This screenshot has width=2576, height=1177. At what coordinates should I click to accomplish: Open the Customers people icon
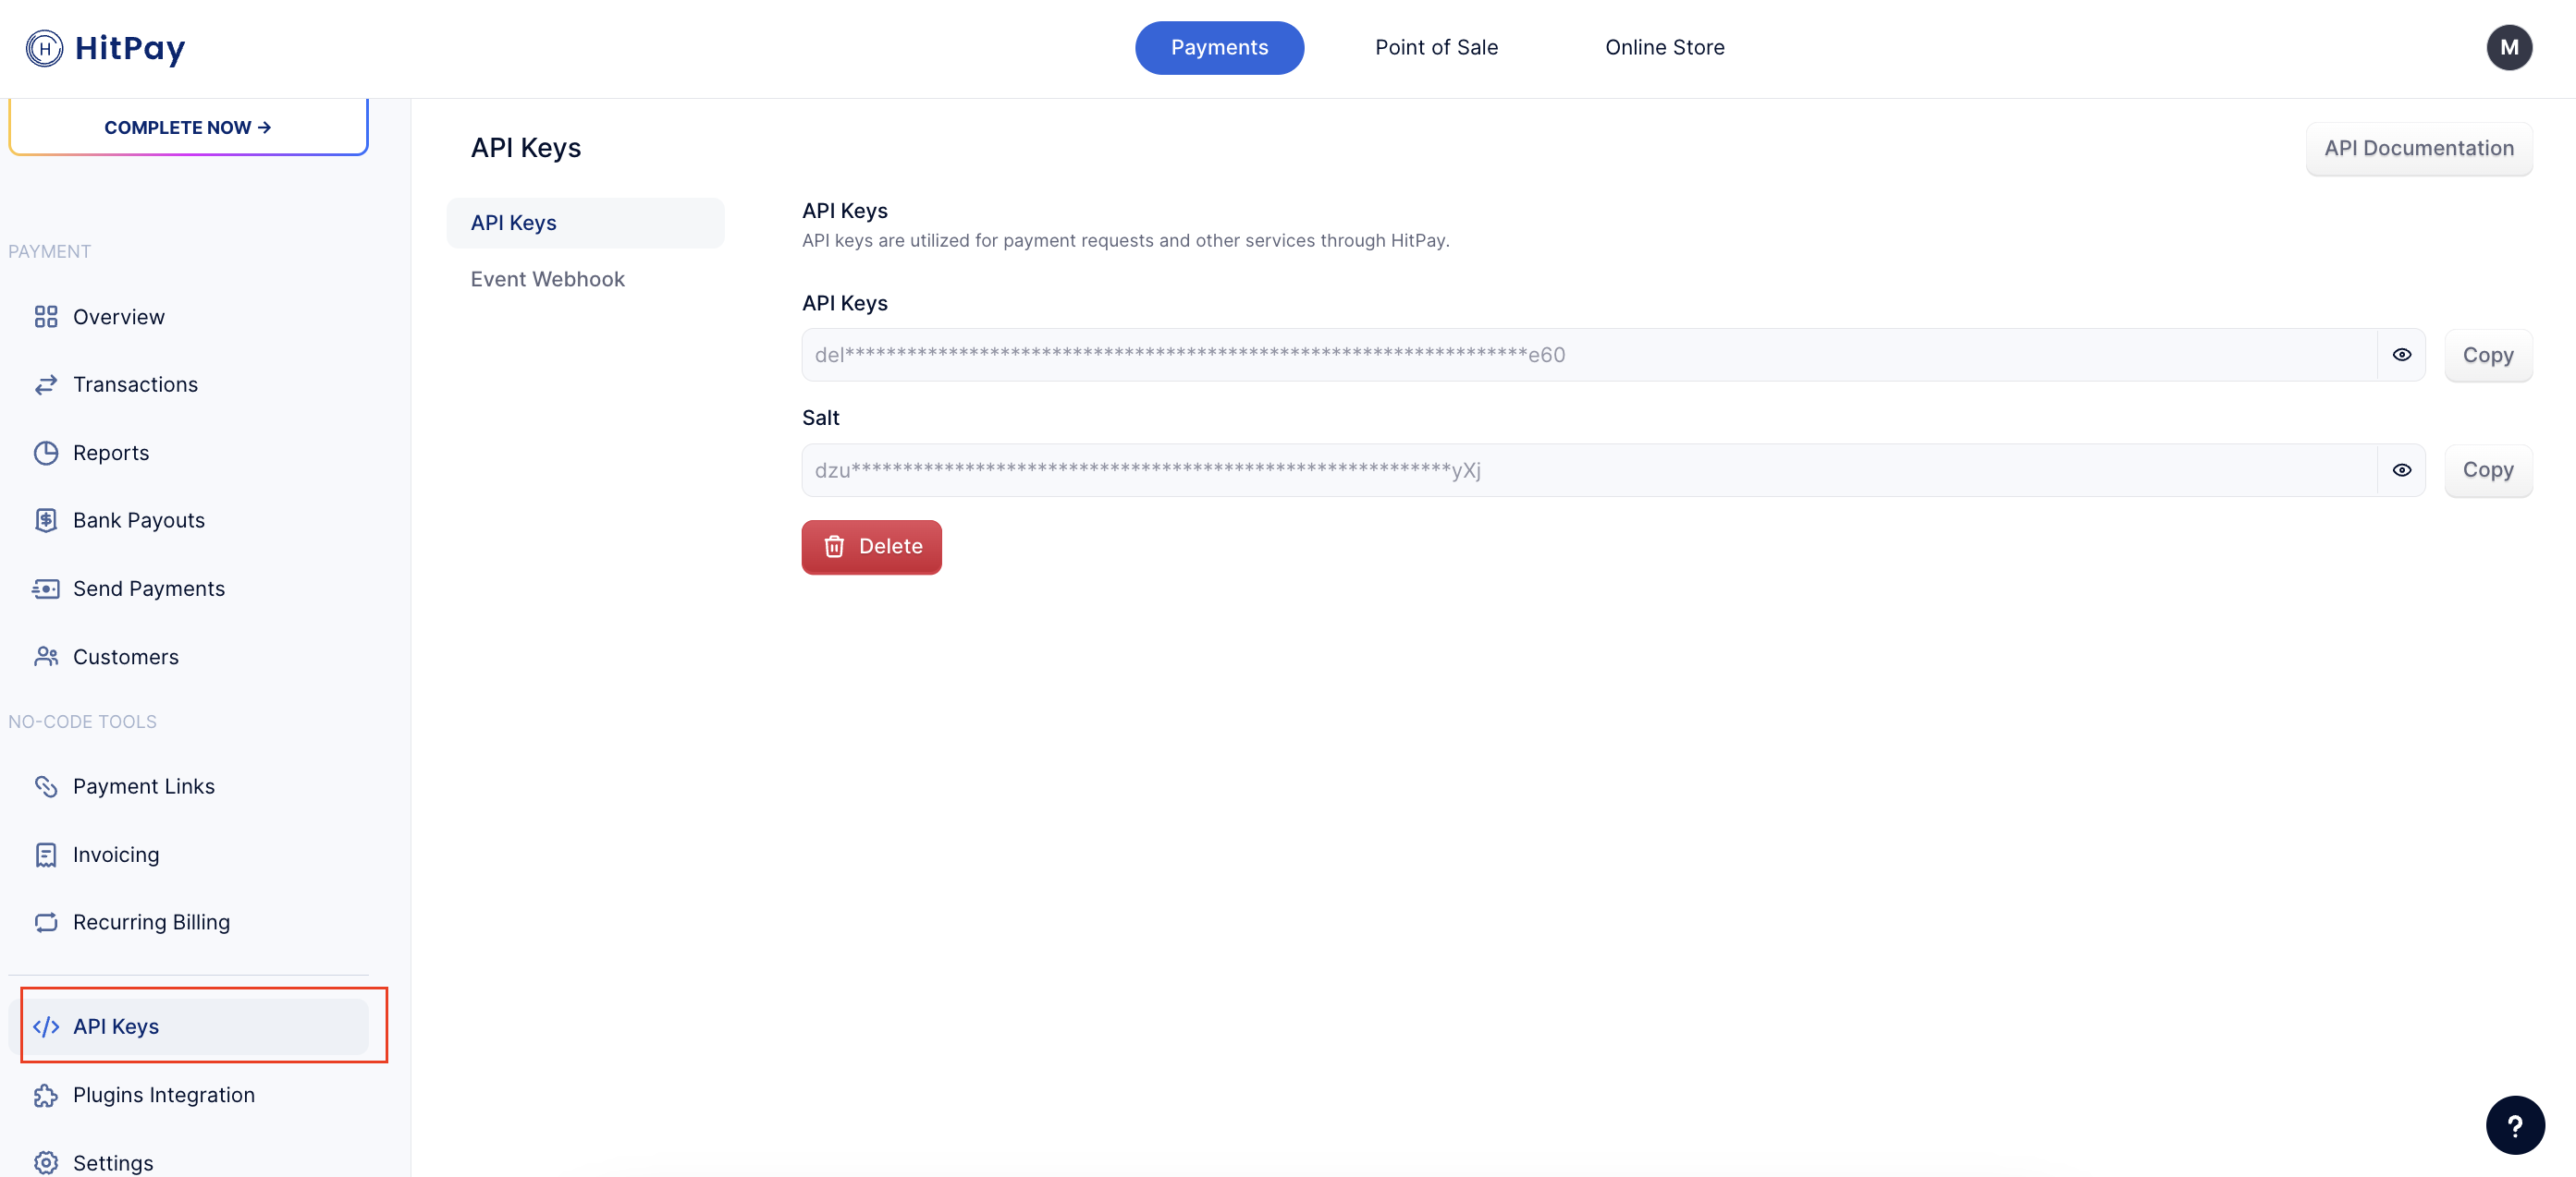click(46, 657)
